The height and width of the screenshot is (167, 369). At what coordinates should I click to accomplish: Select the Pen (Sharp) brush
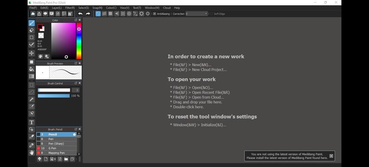tap(56, 144)
